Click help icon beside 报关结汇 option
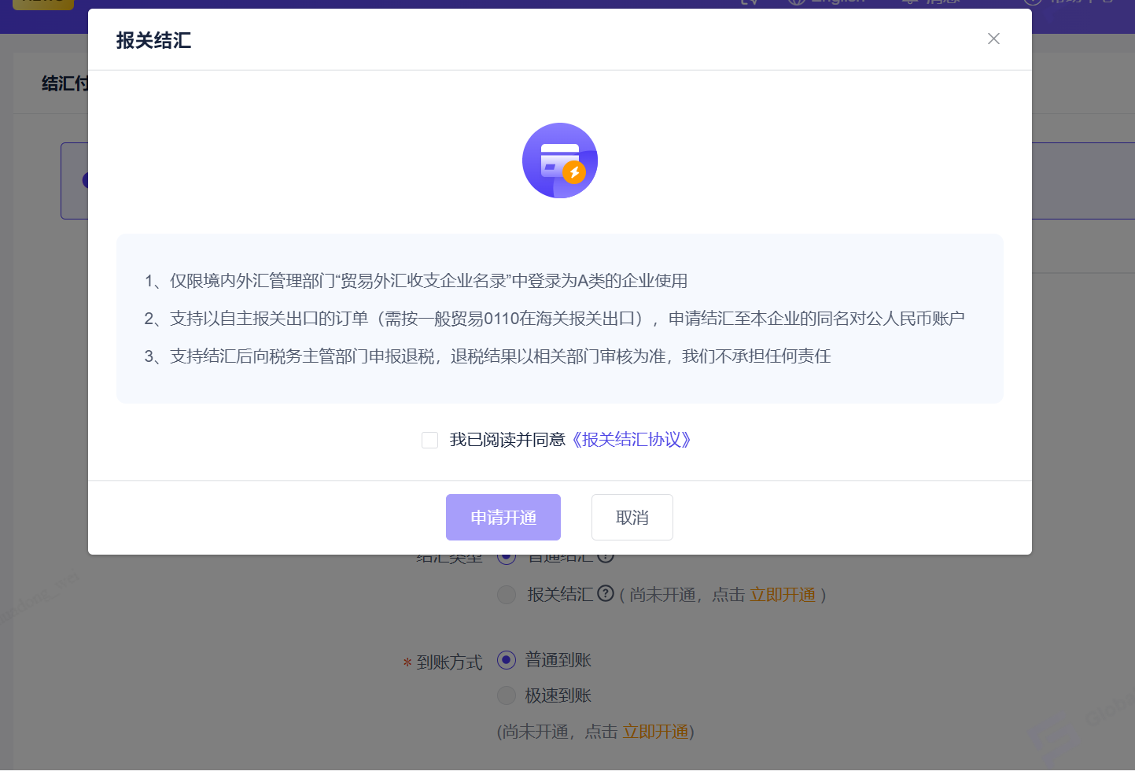Image resolution: width=1135 pixels, height=771 pixels. coord(605,594)
